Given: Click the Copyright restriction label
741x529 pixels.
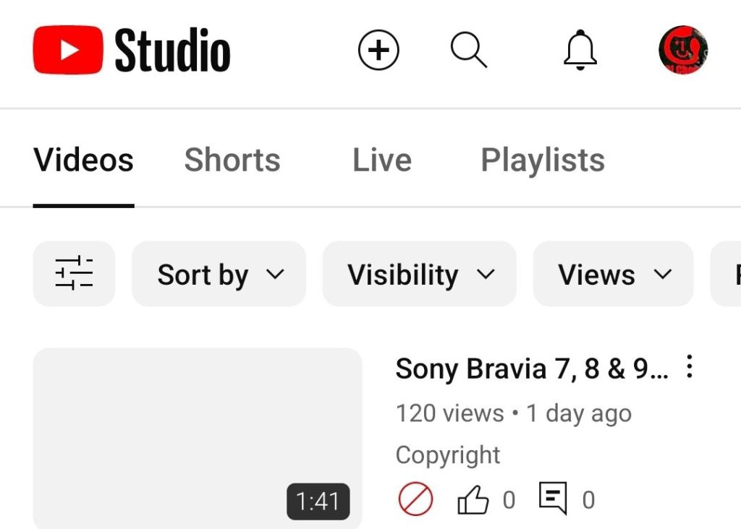Looking at the screenshot, I should tap(448, 455).
